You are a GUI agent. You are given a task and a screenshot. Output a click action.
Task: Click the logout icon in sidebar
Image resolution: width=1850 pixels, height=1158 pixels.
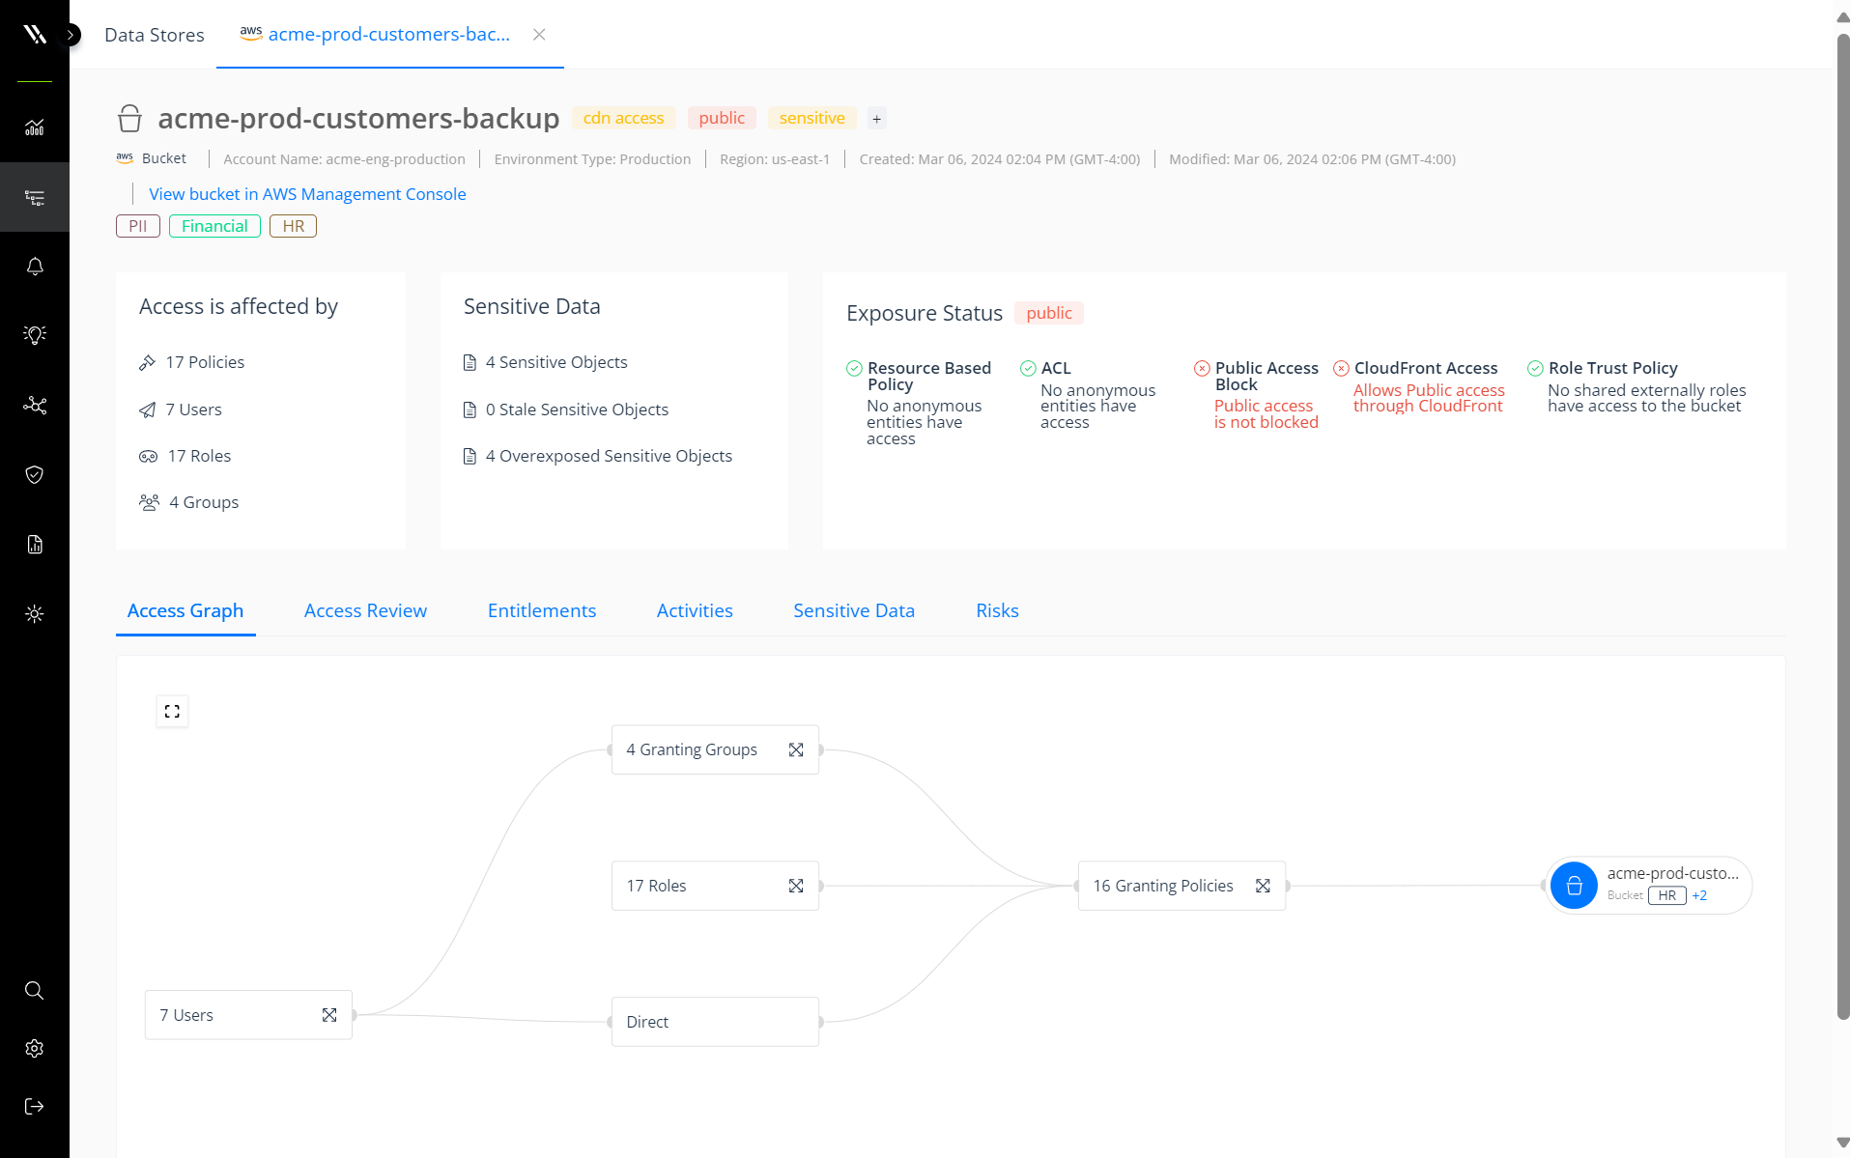[x=35, y=1106]
